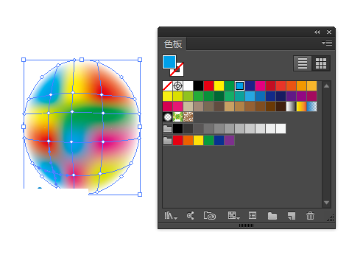Open the Kuler share icon in bottom bar
This screenshot has width=349, height=266.
pos(191,216)
